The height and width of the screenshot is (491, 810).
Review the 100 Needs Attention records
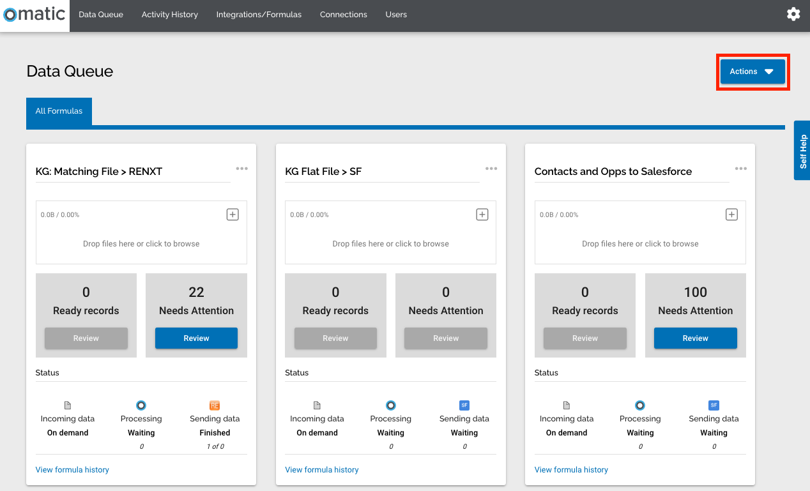(x=695, y=338)
